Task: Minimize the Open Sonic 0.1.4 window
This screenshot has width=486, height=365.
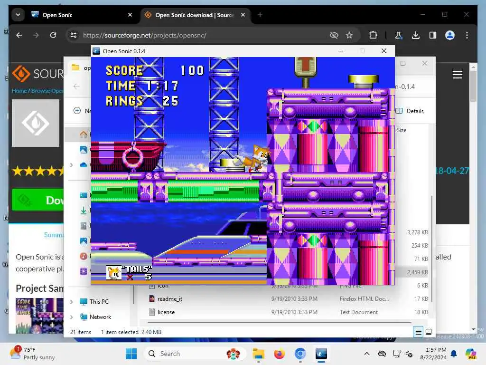Action: [341, 51]
